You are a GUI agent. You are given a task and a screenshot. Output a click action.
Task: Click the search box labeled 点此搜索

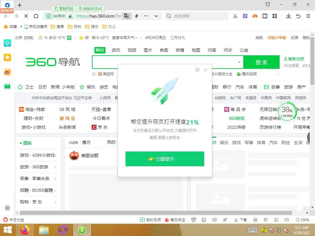tap(197, 16)
